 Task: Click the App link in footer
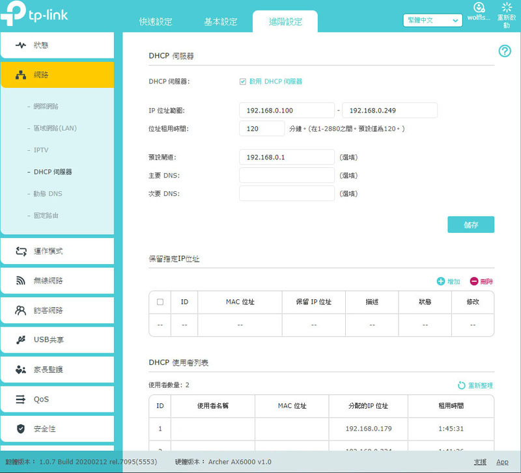tap(502, 462)
